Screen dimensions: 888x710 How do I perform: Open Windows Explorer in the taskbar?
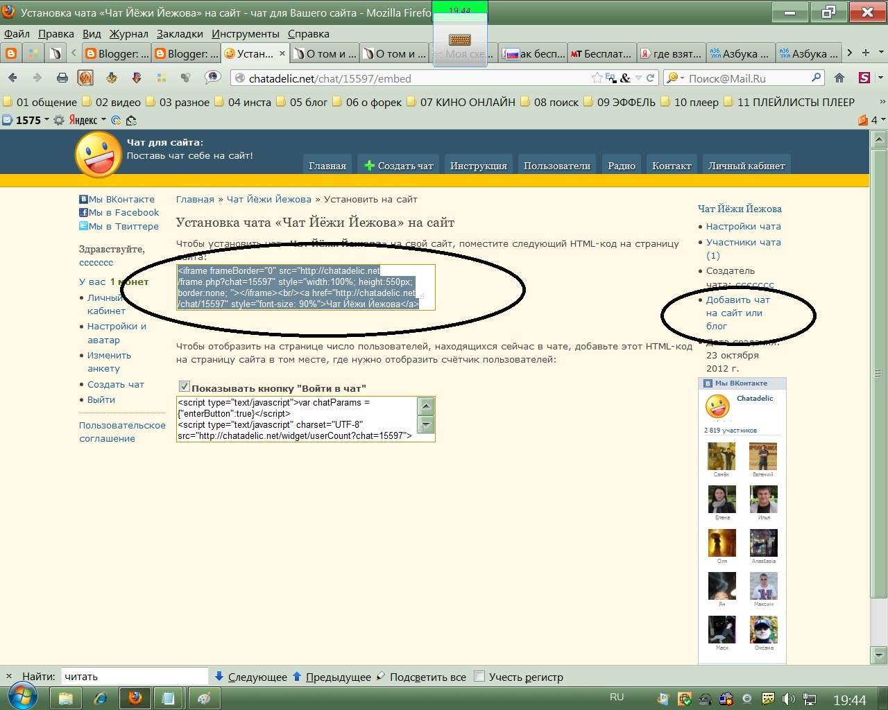point(66,698)
